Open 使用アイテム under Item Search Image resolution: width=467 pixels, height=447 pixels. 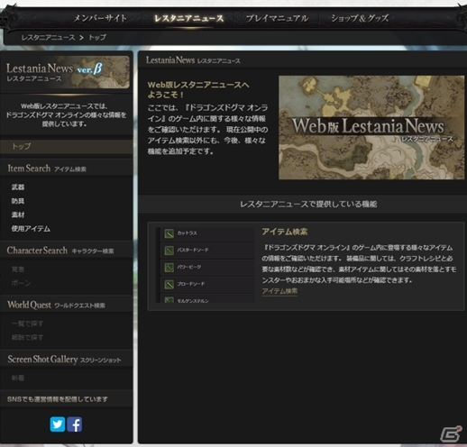(x=31, y=229)
